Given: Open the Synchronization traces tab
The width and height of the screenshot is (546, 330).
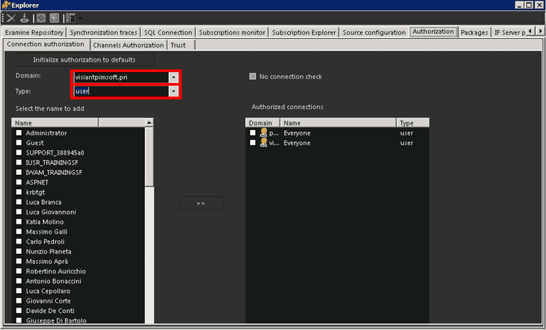Looking at the screenshot, I should coord(103,33).
